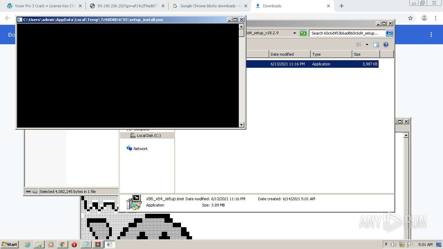Switch to Chrome from the taskbar
Screen dimensions: 443x249
(62, 245)
